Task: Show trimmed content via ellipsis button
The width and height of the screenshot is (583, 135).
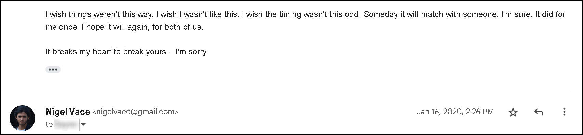Action: coord(53,69)
